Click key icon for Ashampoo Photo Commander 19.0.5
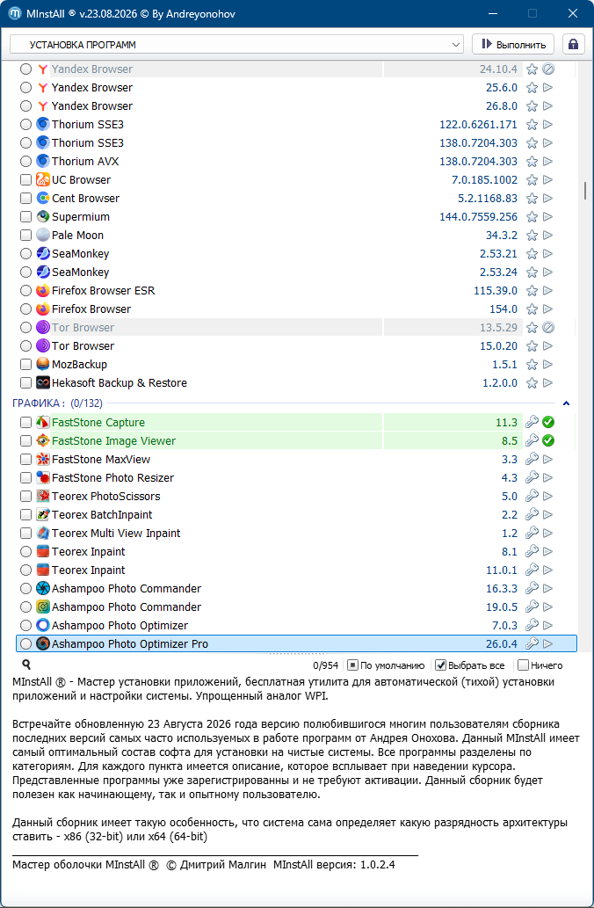 (x=532, y=607)
